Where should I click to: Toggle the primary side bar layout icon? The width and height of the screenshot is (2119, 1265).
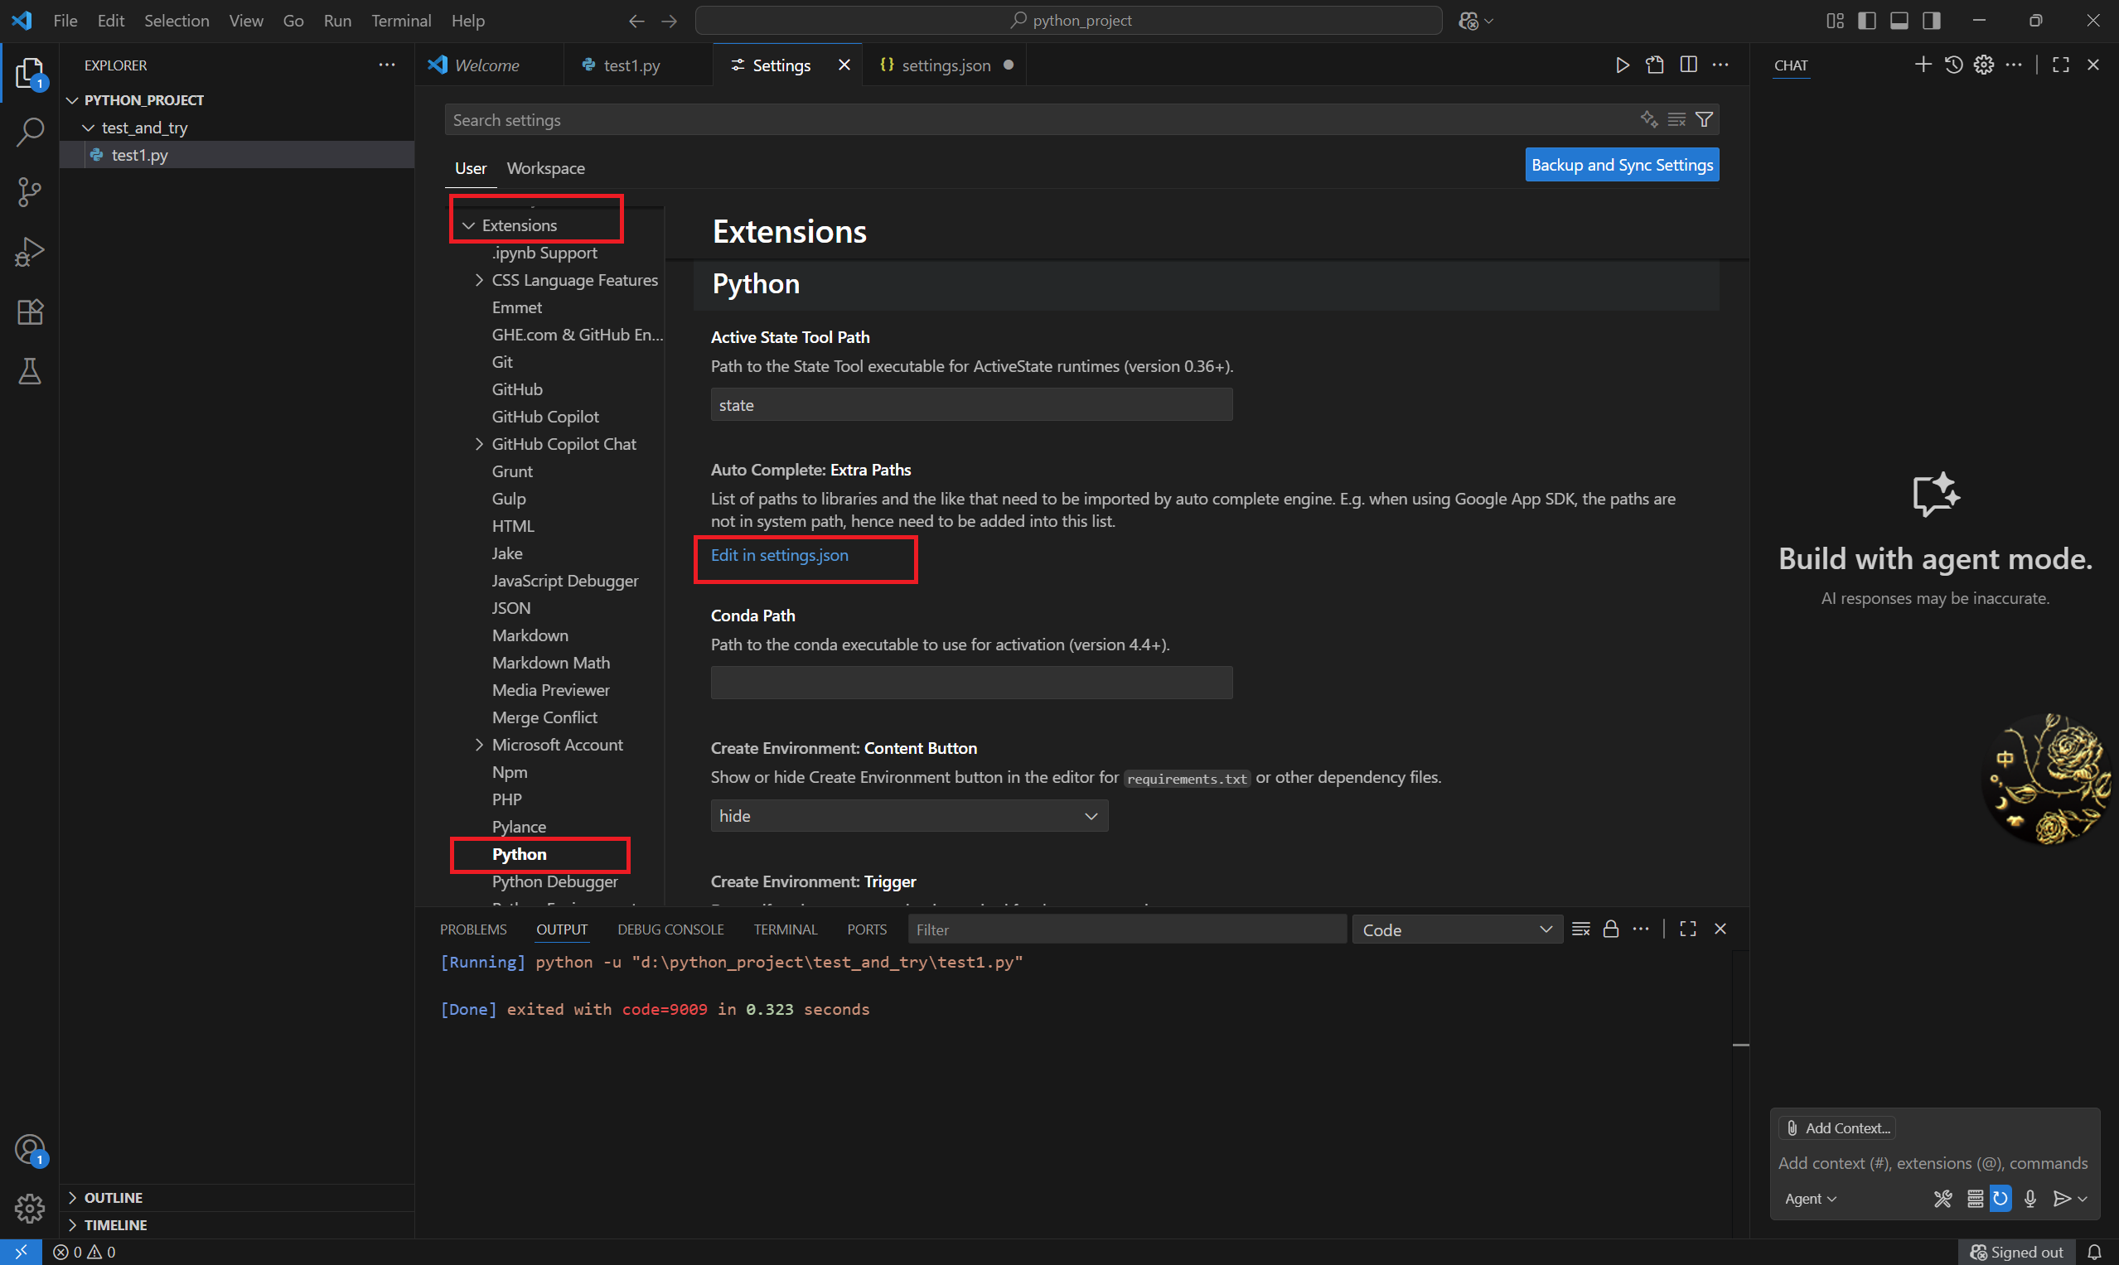click(1866, 21)
